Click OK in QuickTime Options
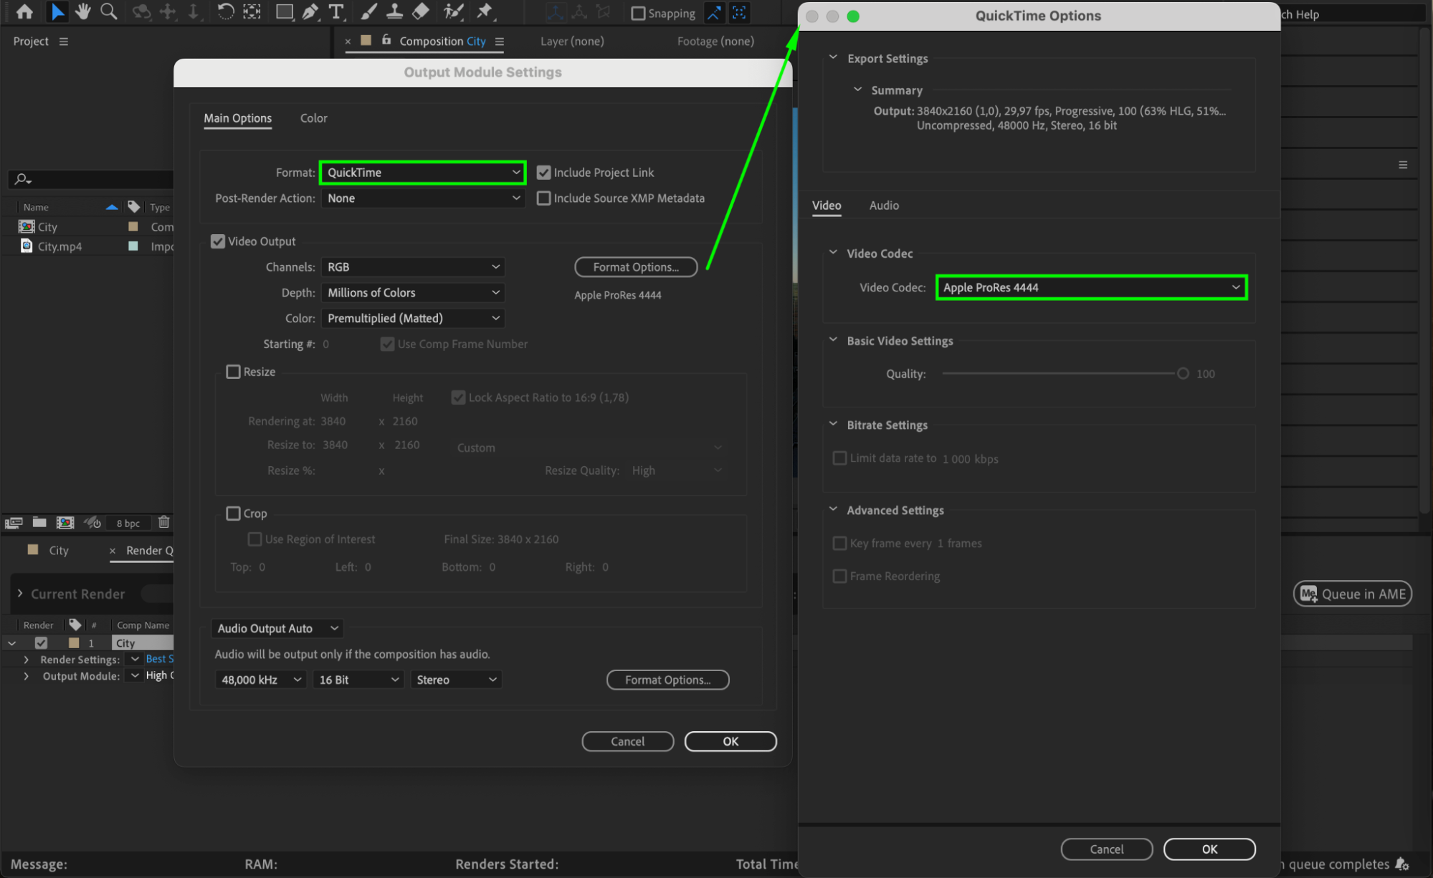The height and width of the screenshot is (878, 1433). [1209, 849]
